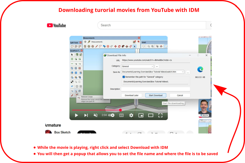This screenshot has width=245, height=163.
Task: Click the Download Later button
Action: tap(131, 95)
